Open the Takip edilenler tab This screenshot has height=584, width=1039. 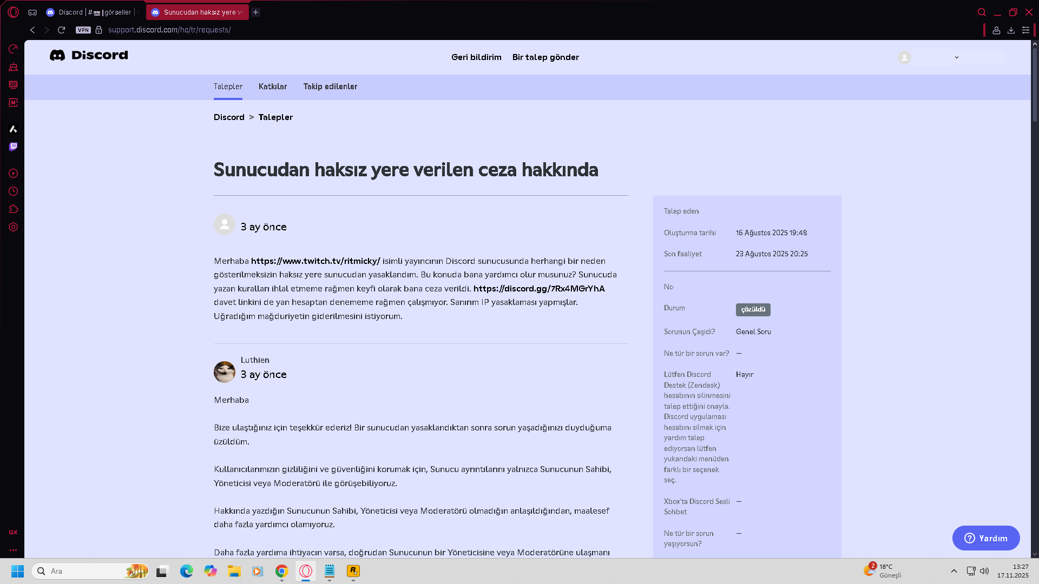click(330, 87)
